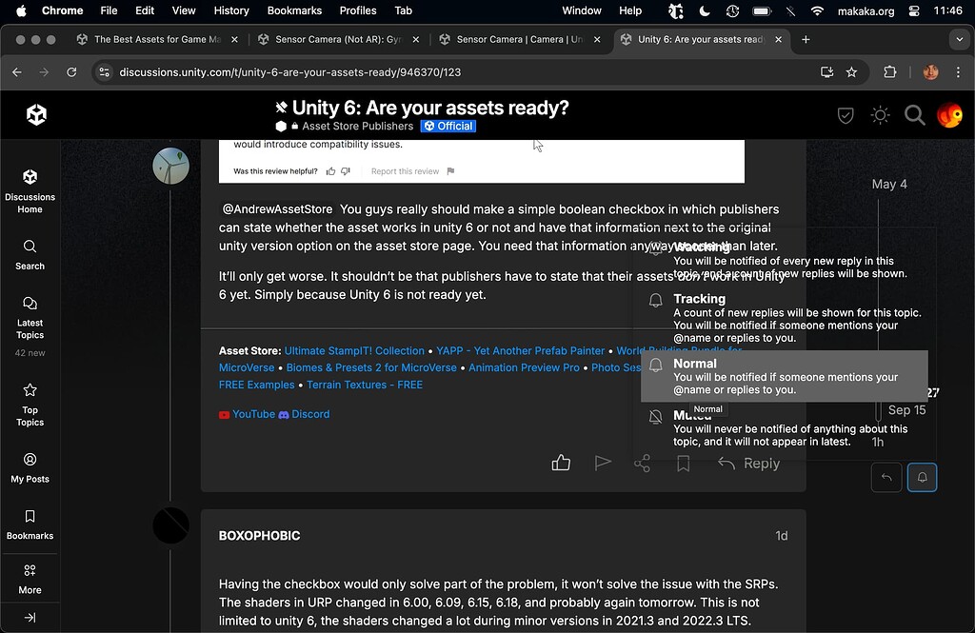Open Top Topics in the sidebar
Viewport: 975px width, 633px height.
coord(30,406)
